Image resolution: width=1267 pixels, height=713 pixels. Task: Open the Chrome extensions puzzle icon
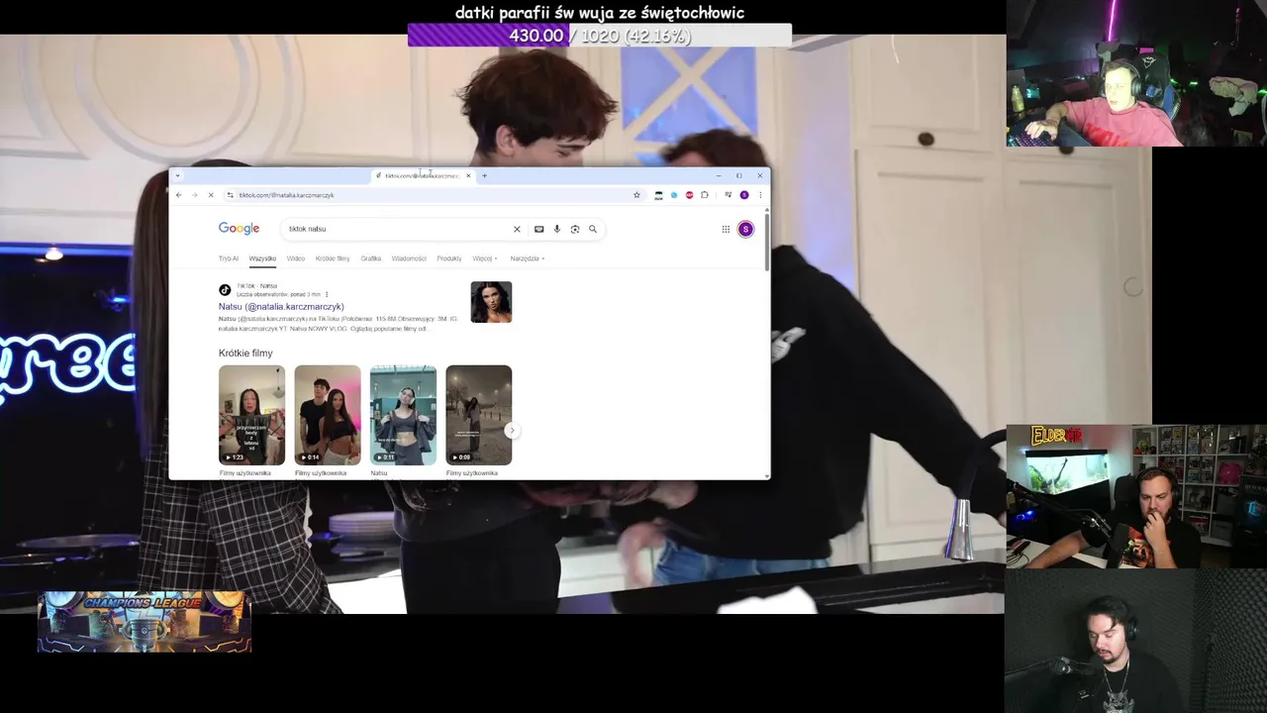pos(705,195)
